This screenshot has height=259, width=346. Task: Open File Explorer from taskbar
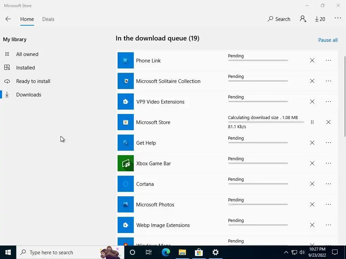click(x=182, y=252)
